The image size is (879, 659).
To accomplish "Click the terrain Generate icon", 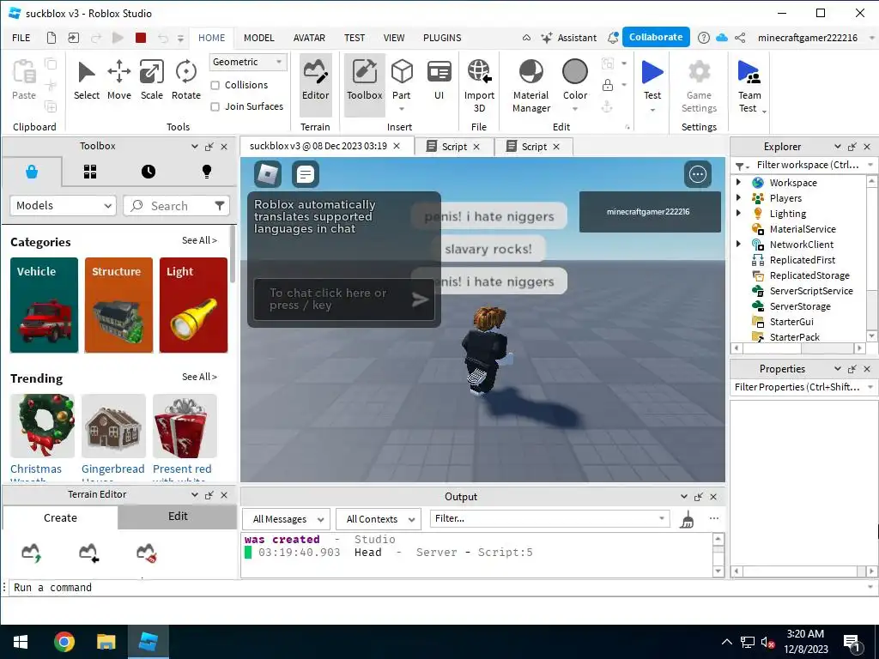I will (32, 553).
